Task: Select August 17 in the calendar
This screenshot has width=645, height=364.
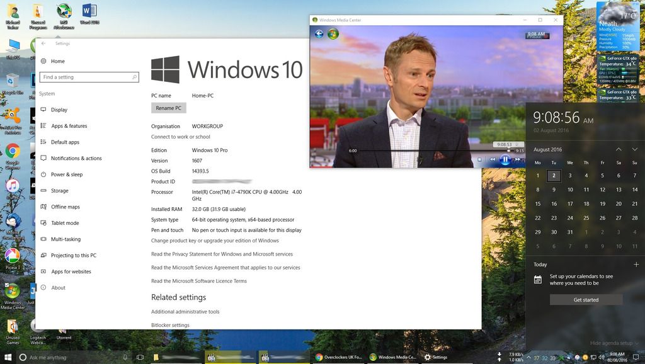Action: 570,204
